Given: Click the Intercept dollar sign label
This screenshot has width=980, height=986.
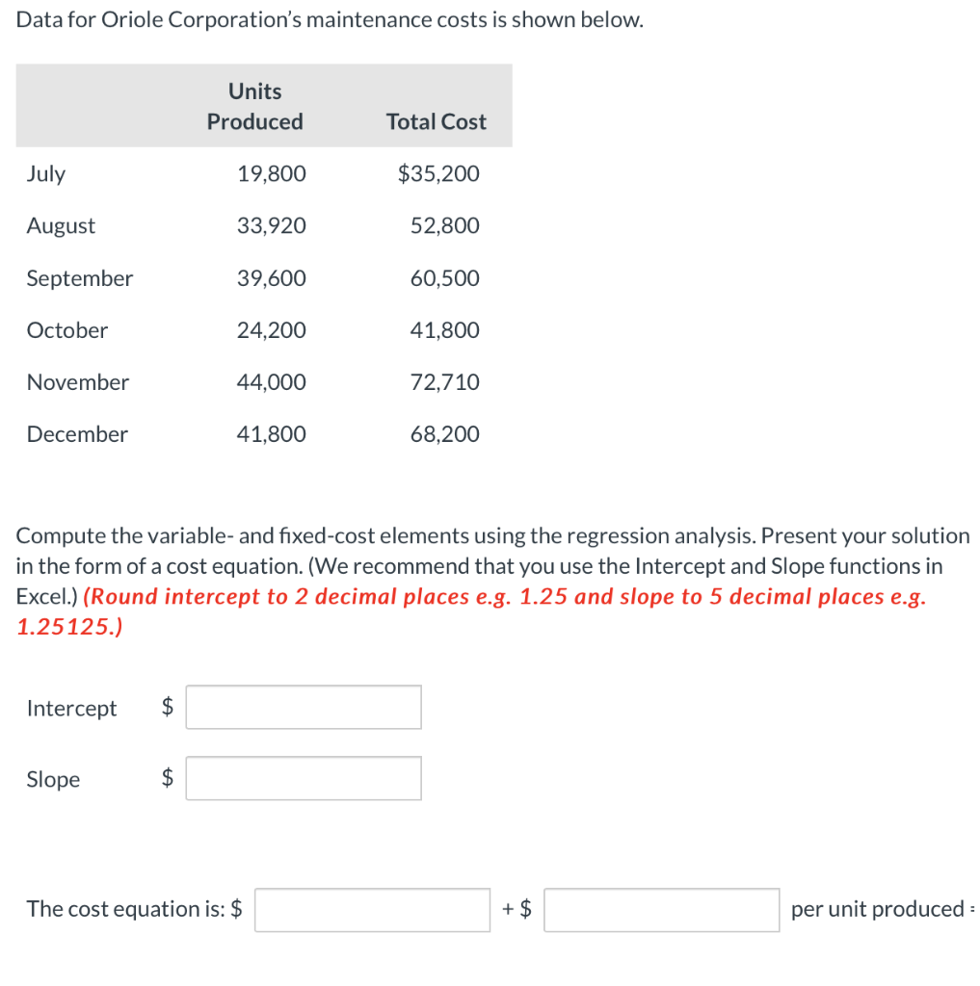Looking at the screenshot, I should coord(167,707).
